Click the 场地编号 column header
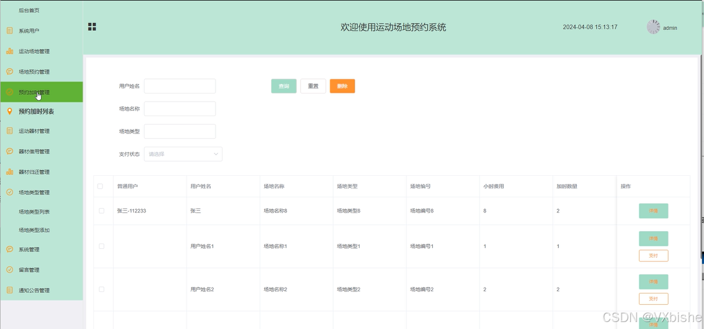This screenshot has height=329, width=704. pos(420,187)
